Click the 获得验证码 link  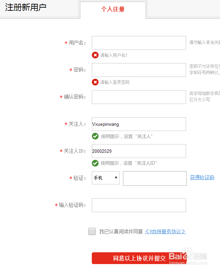[202, 177]
